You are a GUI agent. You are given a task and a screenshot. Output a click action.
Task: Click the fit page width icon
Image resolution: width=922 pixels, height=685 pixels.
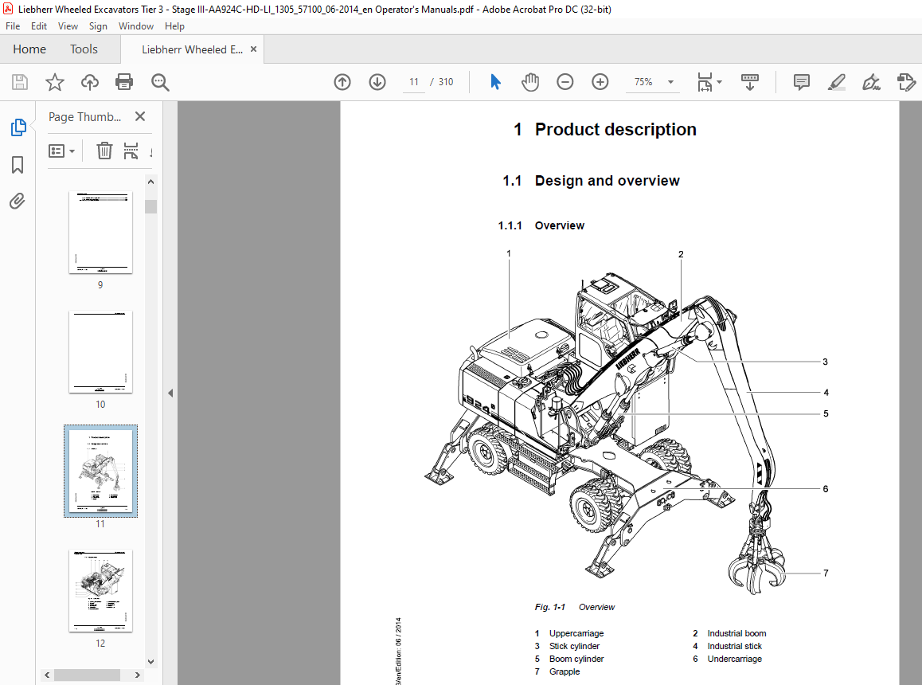705,82
